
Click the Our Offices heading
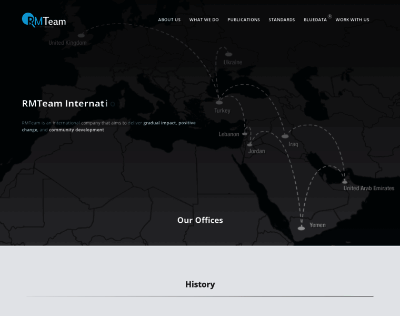(x=200, y=220)
